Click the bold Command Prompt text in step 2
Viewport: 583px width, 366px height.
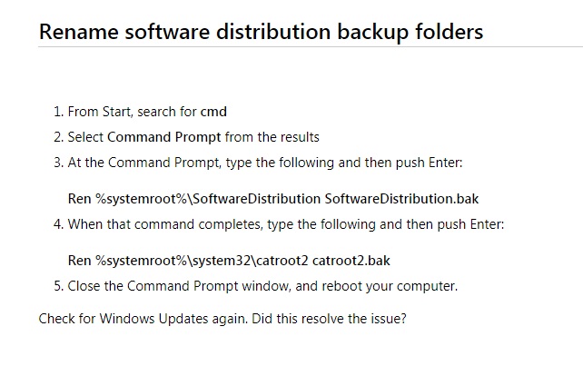[164, 138]
